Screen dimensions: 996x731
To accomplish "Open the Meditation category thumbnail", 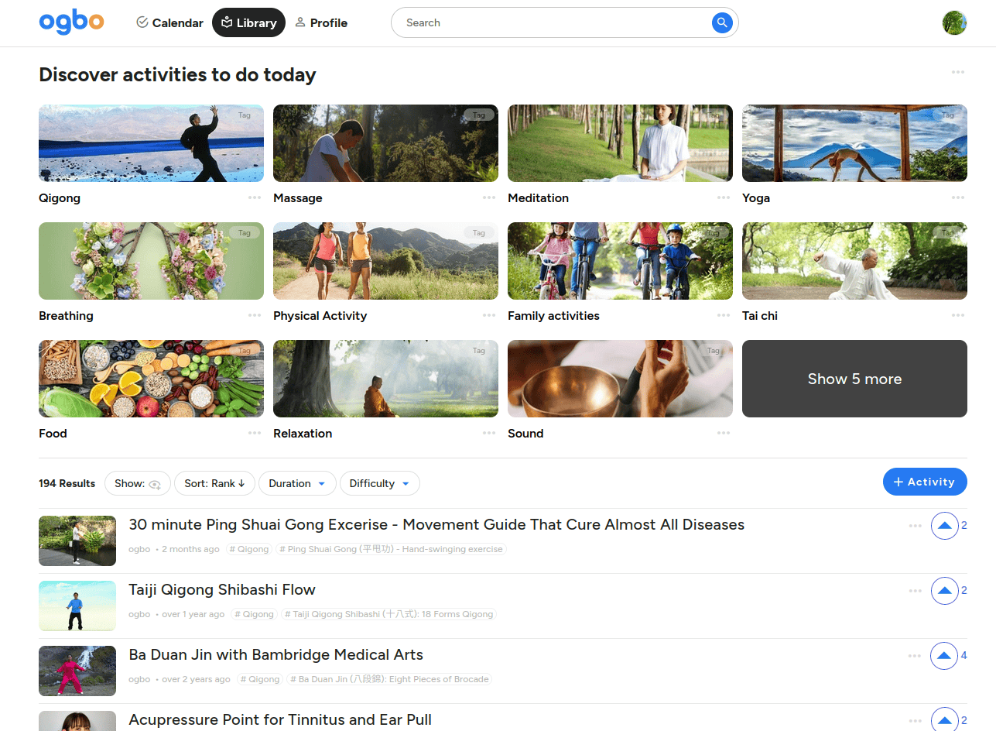I will click(x=620, y=143).
